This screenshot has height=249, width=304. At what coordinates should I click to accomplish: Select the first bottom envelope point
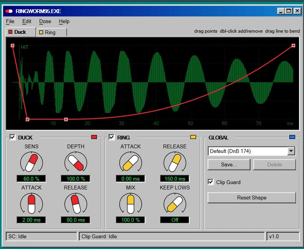coord(28,119)
